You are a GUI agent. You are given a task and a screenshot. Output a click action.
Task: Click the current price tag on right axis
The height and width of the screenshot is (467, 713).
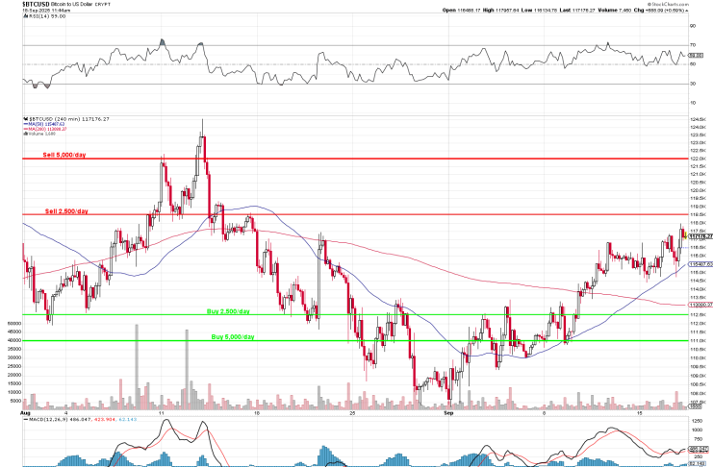pos(700,236)
